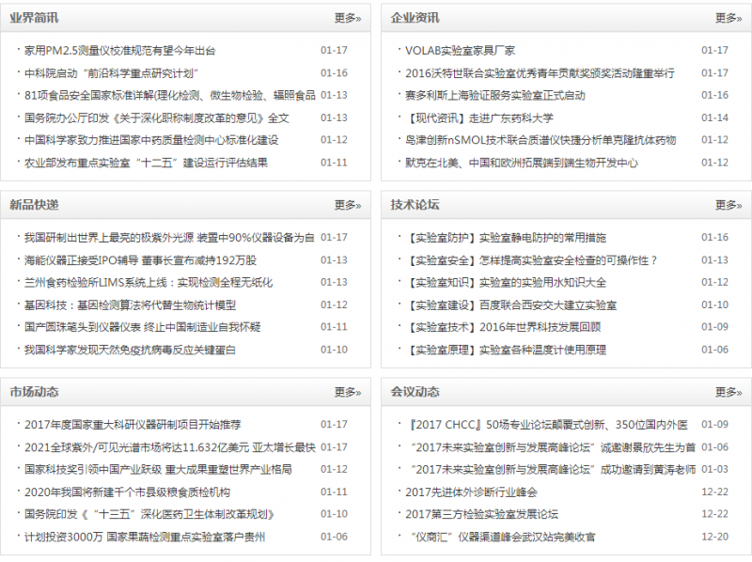This screenshot has height=562, width=752.
Task: Open 2017第三方检验实验室发展论坛 link
Action: point(481,515)
